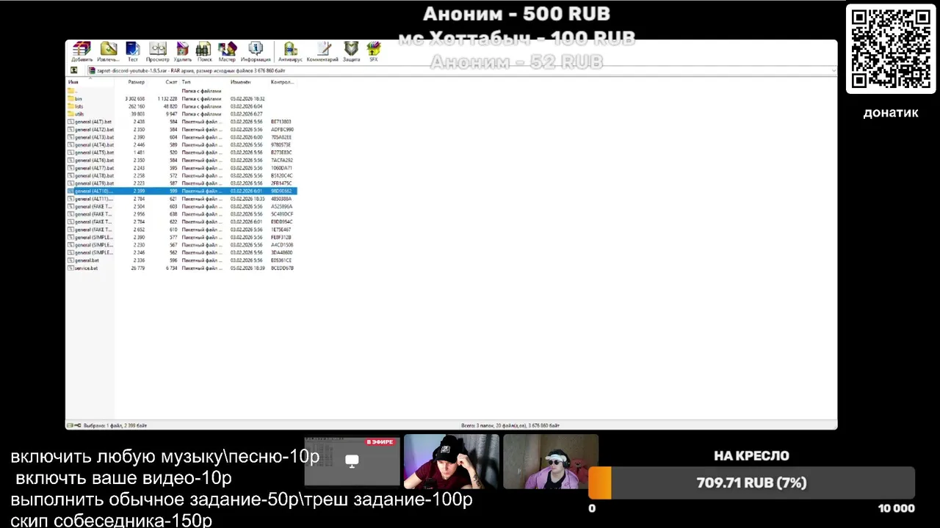Click the Удалить (Delete) toolbar icon
Viewport: 940px width, 528px height.
[x=183, y=50]
